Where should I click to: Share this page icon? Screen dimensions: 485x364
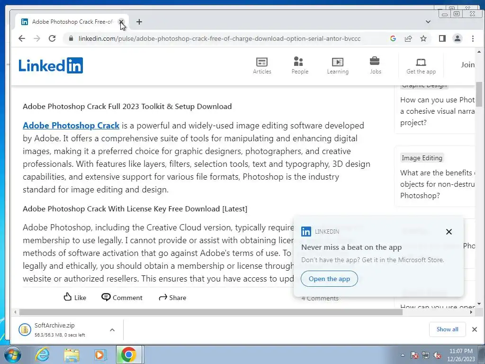coord(408,38)
